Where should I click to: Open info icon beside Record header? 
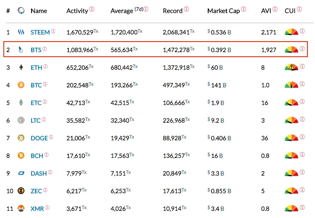[x=186, y=9]
